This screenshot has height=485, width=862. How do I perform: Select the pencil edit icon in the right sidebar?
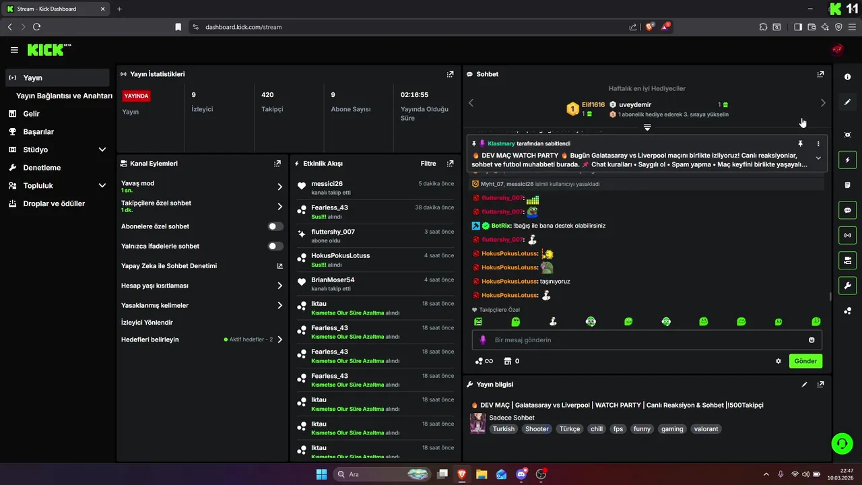847,102
